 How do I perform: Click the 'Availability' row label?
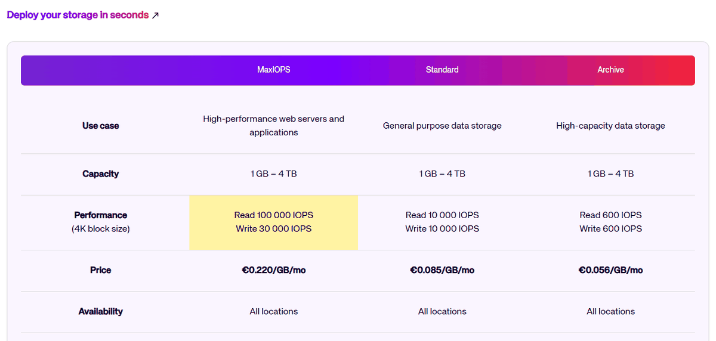(x=101, y=311)
